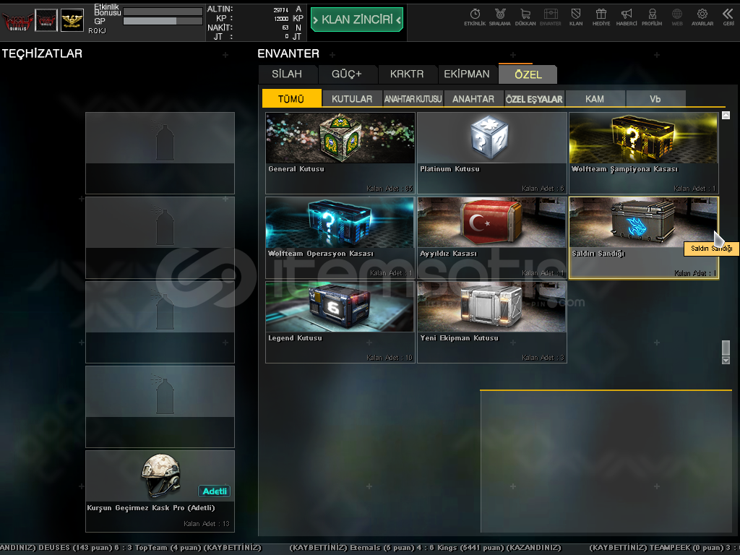Click the "Kalan Adet : 13" helmet count
740x555 pixels.
[206, 523]
